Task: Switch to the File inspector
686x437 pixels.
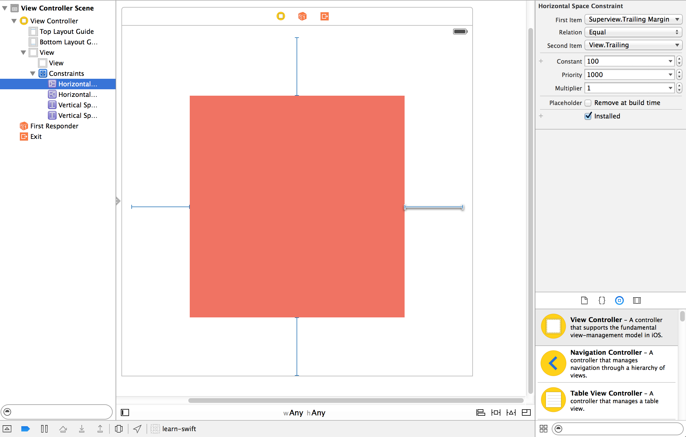Action: 584,300
